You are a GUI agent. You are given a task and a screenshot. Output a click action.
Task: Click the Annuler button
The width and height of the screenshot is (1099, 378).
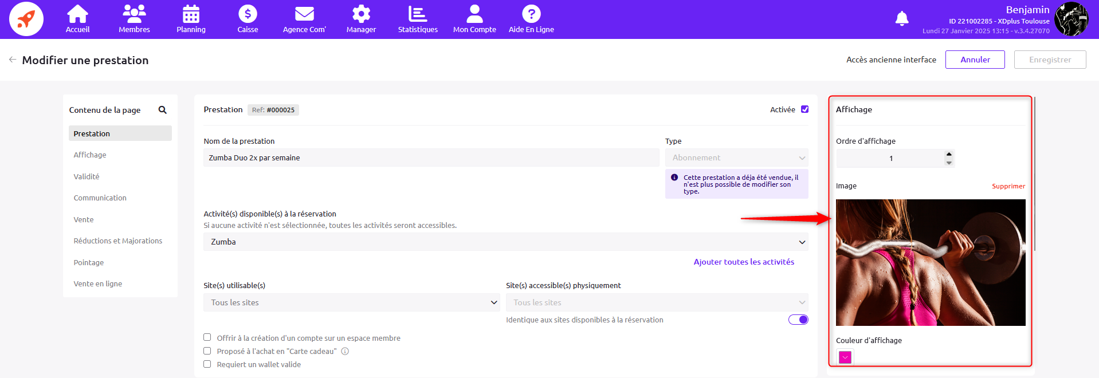(x=975, y=60)
